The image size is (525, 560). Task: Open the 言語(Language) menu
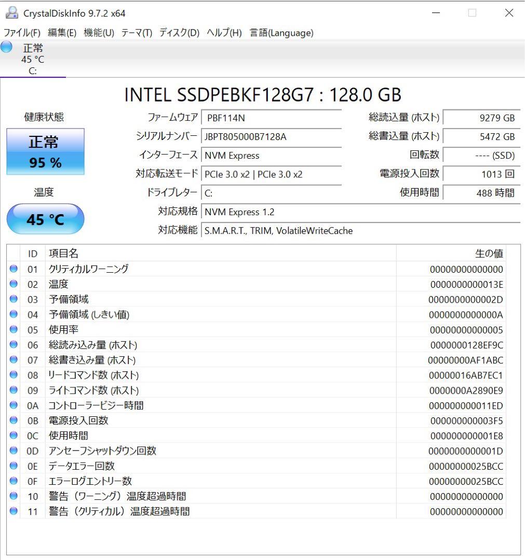click(x=281, y=33)
